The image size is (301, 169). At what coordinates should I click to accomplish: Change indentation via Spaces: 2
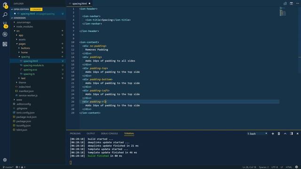[264, 167]
